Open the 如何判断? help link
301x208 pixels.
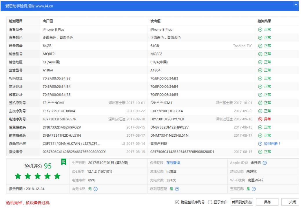272,144
